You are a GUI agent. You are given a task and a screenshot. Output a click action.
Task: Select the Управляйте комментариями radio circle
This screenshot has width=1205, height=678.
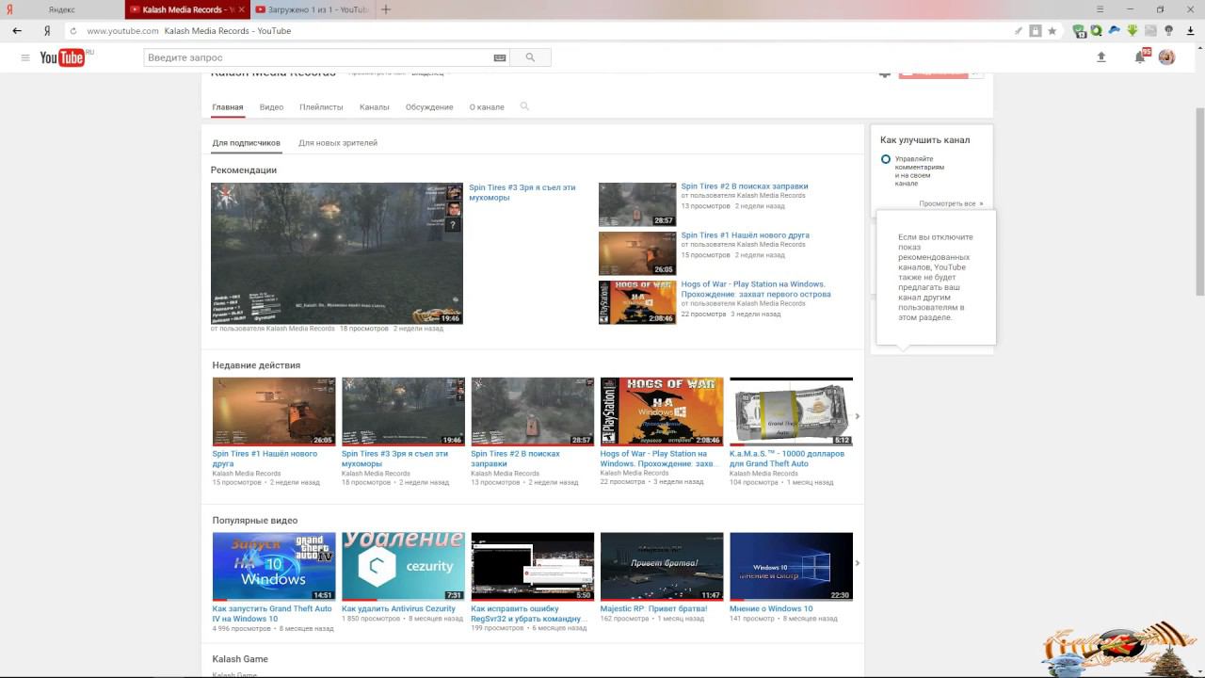click(886, 159)
